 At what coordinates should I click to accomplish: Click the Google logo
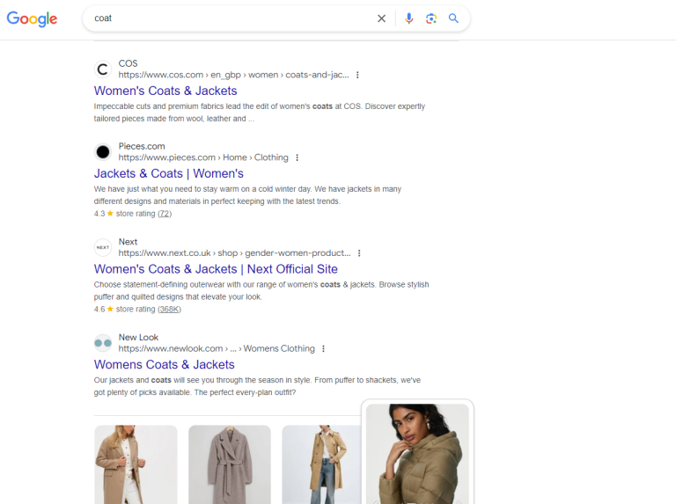click(x=32, y=18)
